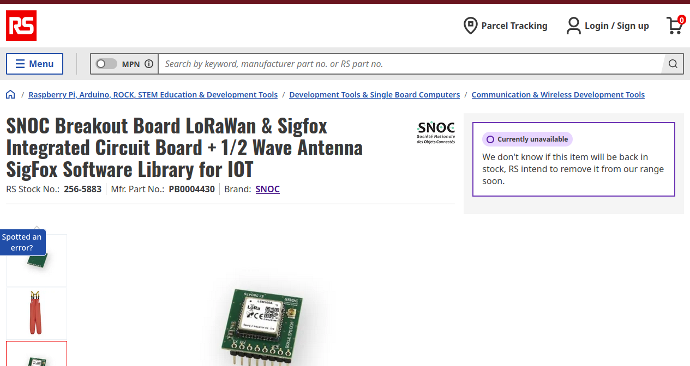This screenshot has height=366, width=690.
Task: Open the Menu hamburger button
Action: click(x=34, y=64)
